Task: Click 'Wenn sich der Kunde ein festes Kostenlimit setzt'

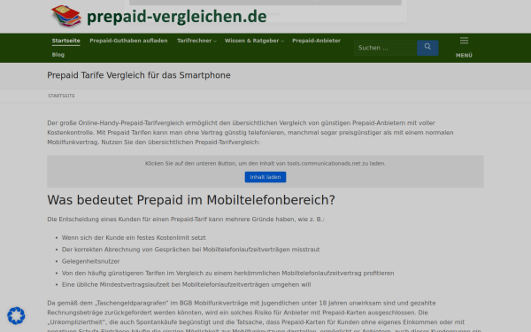Action: pyautogui.click(x=134, y=238)
